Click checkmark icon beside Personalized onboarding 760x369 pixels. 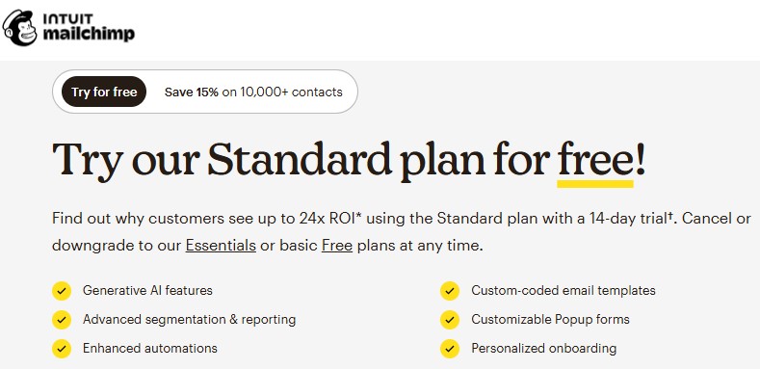[450, 349]
